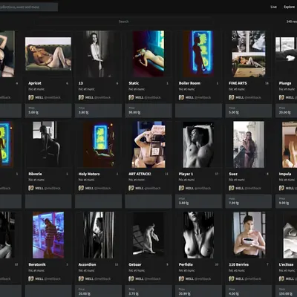The width and height of the screenshot is (297, 297).
Task: Click MELL avatar icon on Static card
Action: (x=131, y=97)
